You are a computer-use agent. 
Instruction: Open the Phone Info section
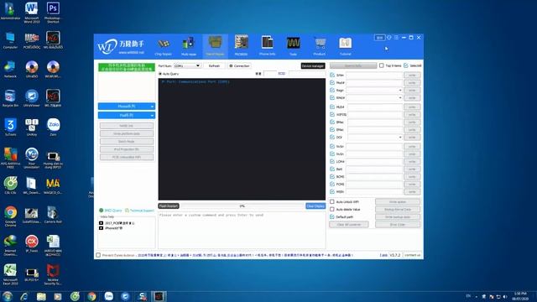(x=267, y=46)
